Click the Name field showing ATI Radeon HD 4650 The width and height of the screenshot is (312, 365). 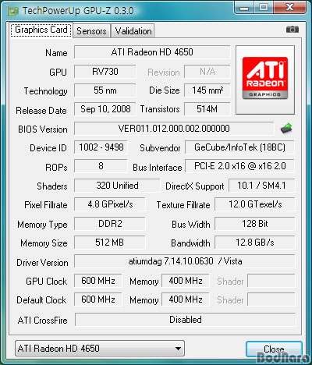pyautogui.click(x=152, y=52)
